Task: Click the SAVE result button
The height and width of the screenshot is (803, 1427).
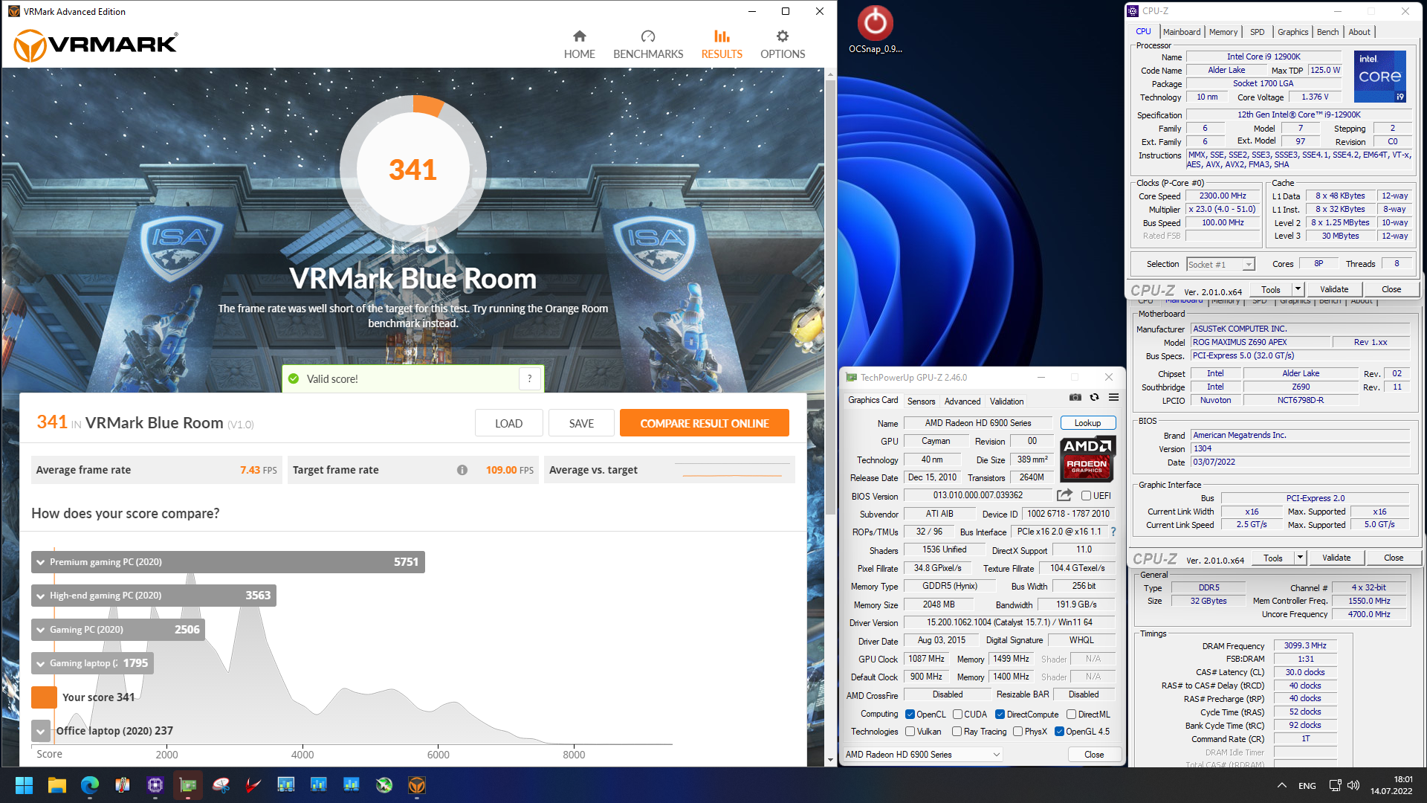Action: tap(581, 423)
